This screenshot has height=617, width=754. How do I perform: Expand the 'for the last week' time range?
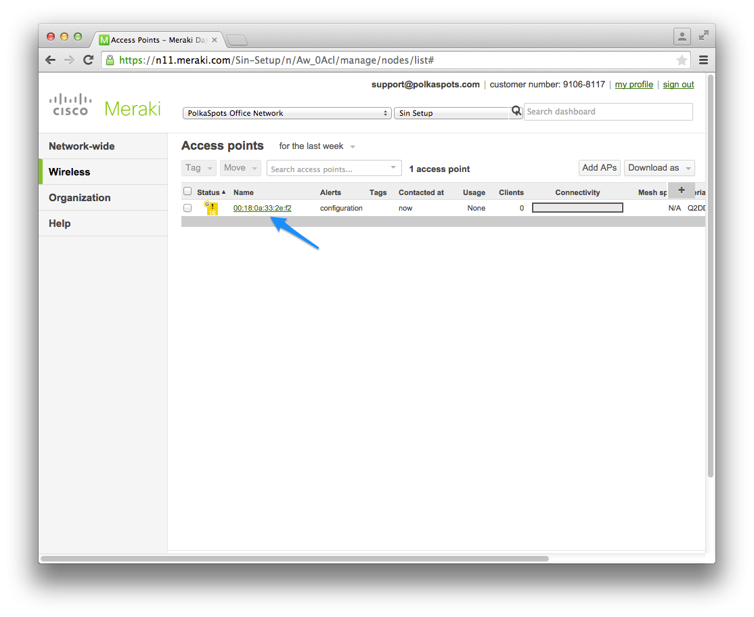(317, 146)
